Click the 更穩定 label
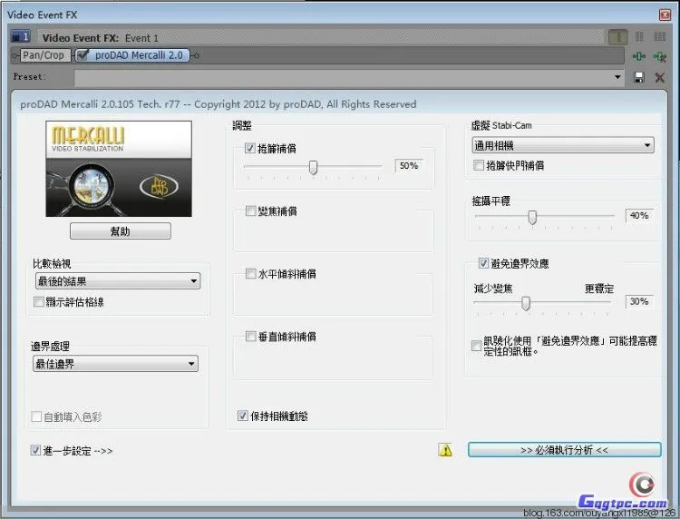680x519 pixels. pyautogui.click(x=599, y=289)
